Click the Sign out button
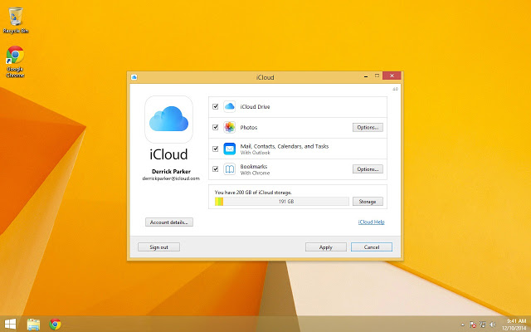The height and width of the screenshot is (332, 531). 158,247
